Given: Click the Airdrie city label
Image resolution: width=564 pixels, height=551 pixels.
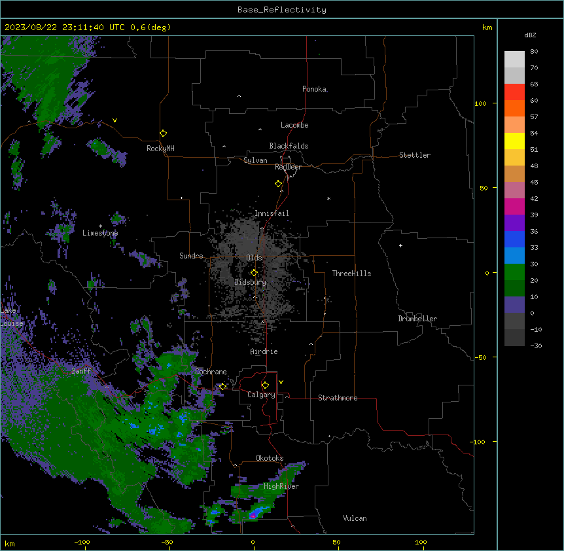Looking at the screenshot, I should pos(264,351).
